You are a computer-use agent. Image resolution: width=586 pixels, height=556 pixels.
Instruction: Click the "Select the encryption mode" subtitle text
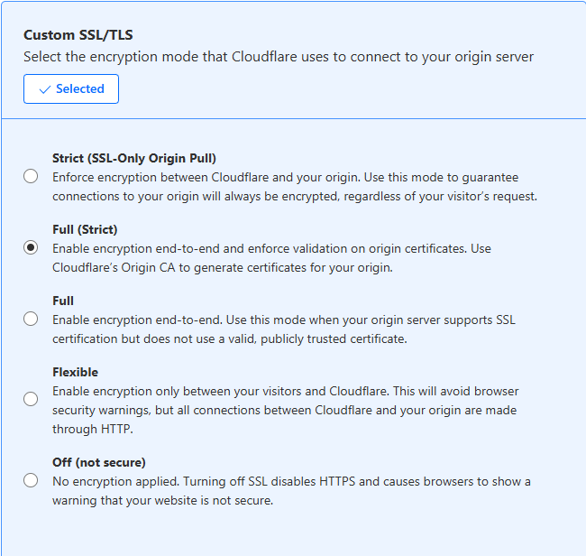click(x=279, y=57)
